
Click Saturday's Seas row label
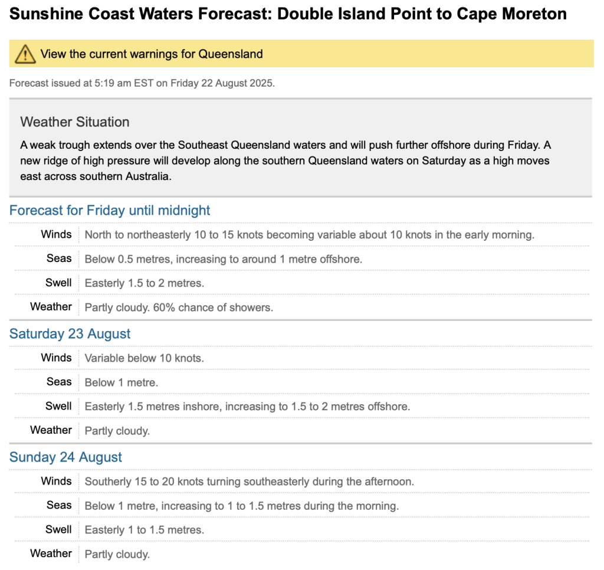click(59, 382)
